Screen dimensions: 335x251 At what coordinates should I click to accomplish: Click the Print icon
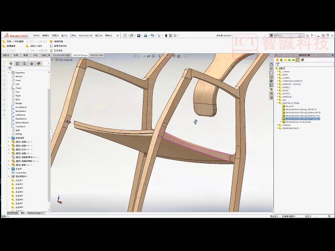point(146,36)
